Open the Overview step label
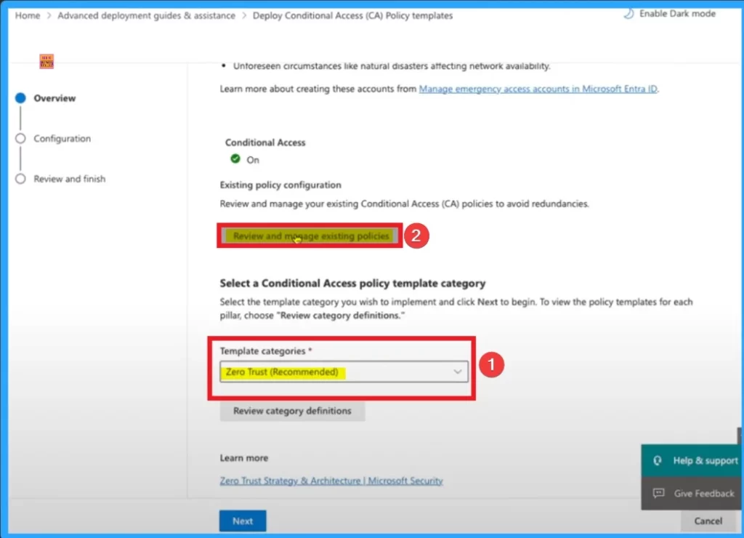Screen dimensions: 744x538 [x=54, y=98]
